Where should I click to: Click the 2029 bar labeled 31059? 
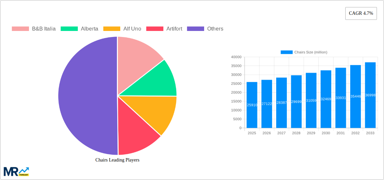pos(311,100)
